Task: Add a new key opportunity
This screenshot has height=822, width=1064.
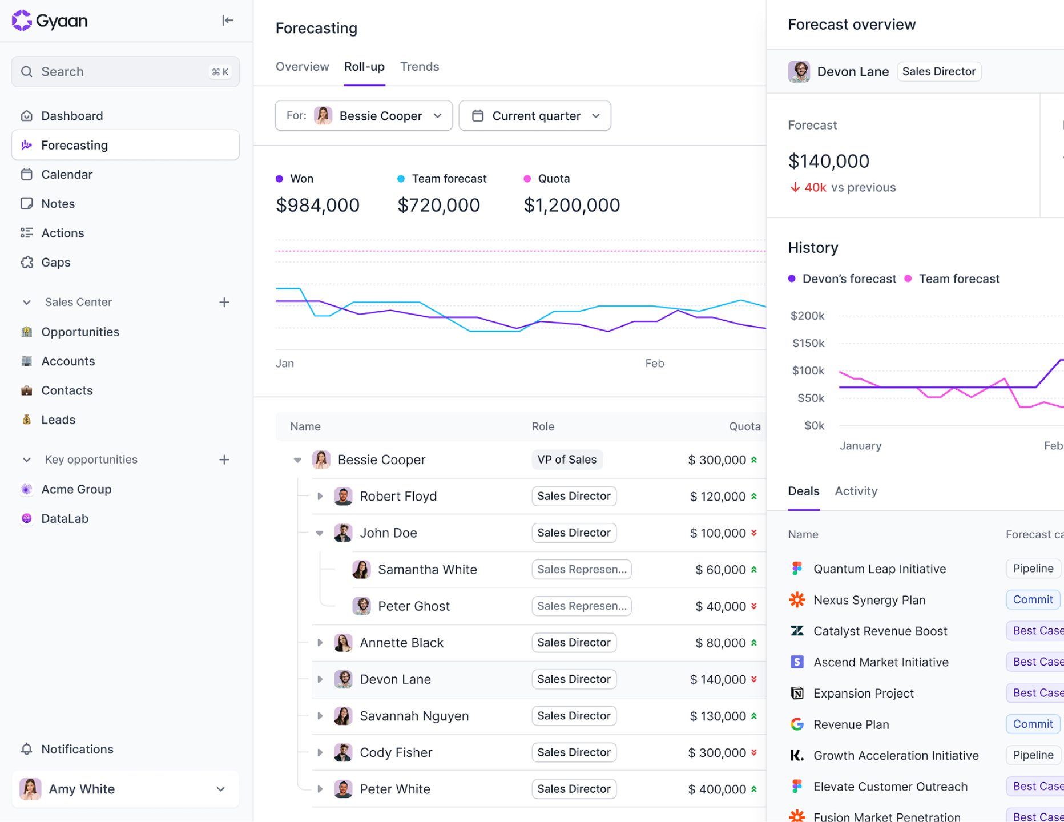Action: click(x=224, y=460)
